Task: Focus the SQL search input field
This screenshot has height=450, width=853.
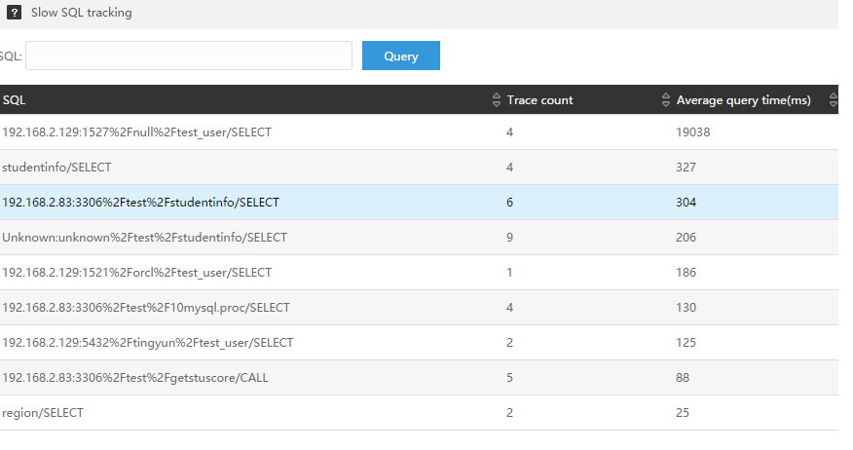Action: click(x=189, y=56)
